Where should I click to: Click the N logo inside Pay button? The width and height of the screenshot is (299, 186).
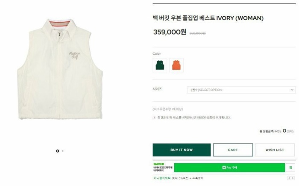[224, 168]
